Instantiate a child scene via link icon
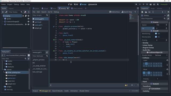171x96 pixels. tap(6, 12)
